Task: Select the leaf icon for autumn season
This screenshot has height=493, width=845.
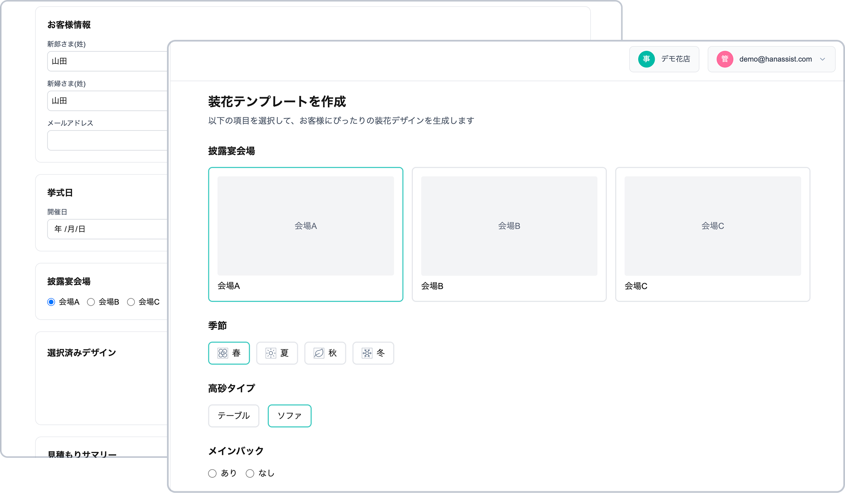Action: 318,353
